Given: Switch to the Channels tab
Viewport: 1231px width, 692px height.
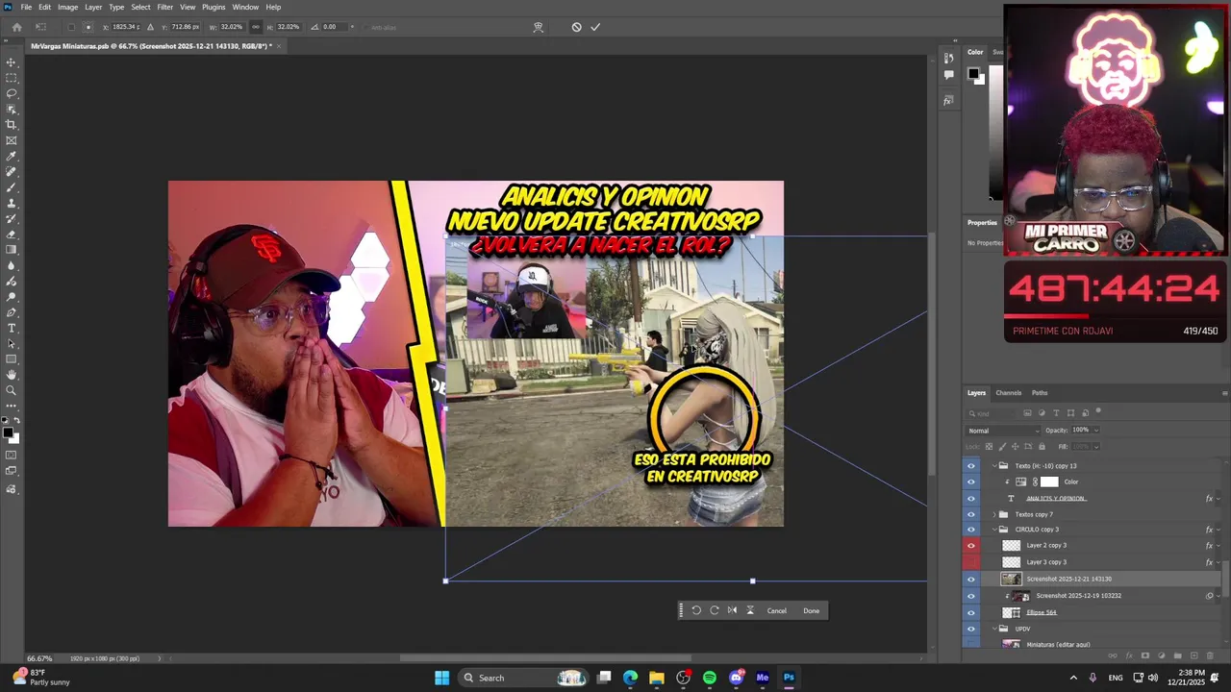Looking at the screenshot, I should [x=1008, y=393].
